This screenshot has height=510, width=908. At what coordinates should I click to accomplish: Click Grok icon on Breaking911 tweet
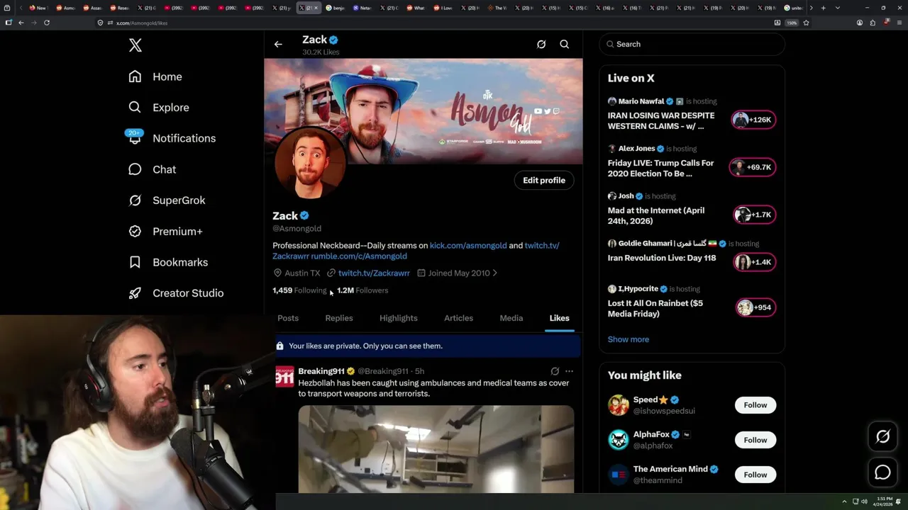pos(555,371)
